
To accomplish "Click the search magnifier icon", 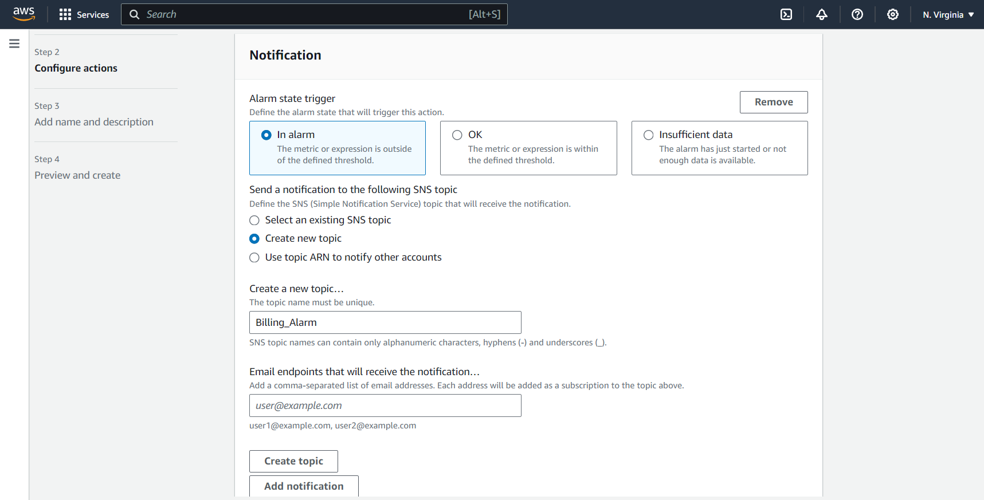I will pos(135,14).
